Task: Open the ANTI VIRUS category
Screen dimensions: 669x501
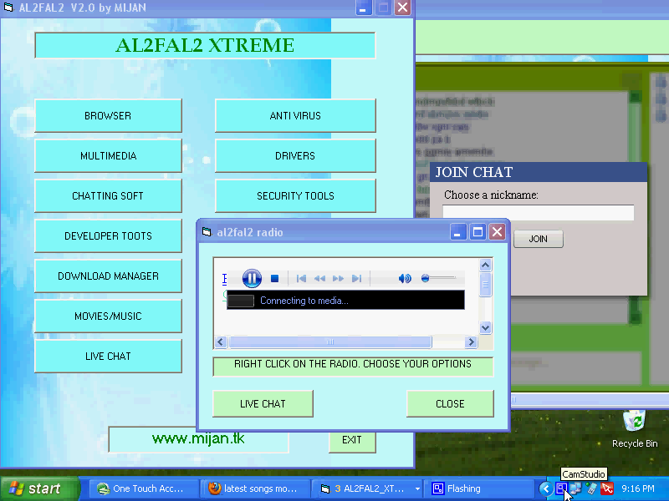Action: coord(295,115)
